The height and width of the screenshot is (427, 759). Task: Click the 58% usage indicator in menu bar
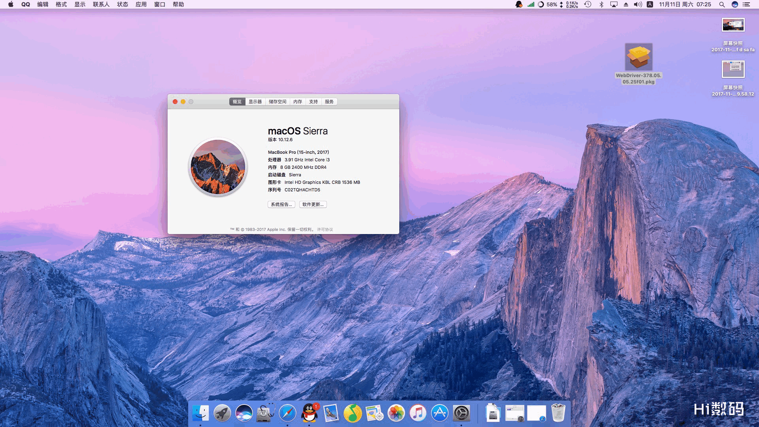click(547, 4)
